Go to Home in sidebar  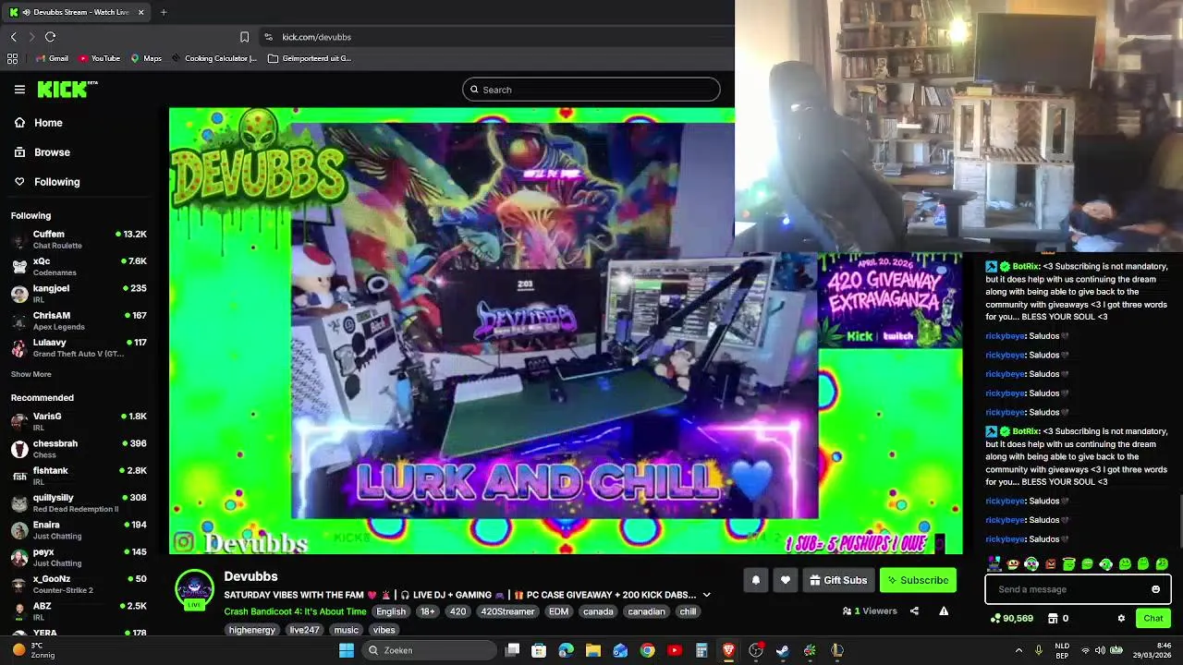pos(39,123)
